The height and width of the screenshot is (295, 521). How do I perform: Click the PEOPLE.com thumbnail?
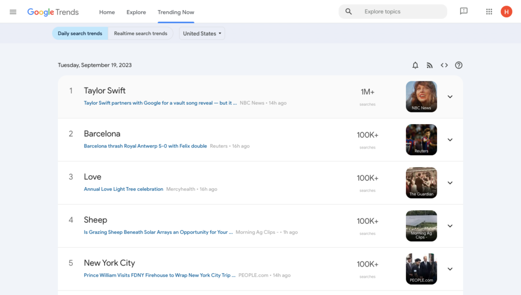421,269
